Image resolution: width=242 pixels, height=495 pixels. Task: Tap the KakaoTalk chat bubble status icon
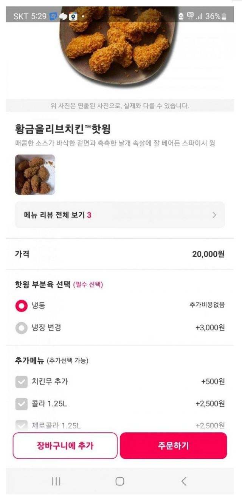click(64, 17)
